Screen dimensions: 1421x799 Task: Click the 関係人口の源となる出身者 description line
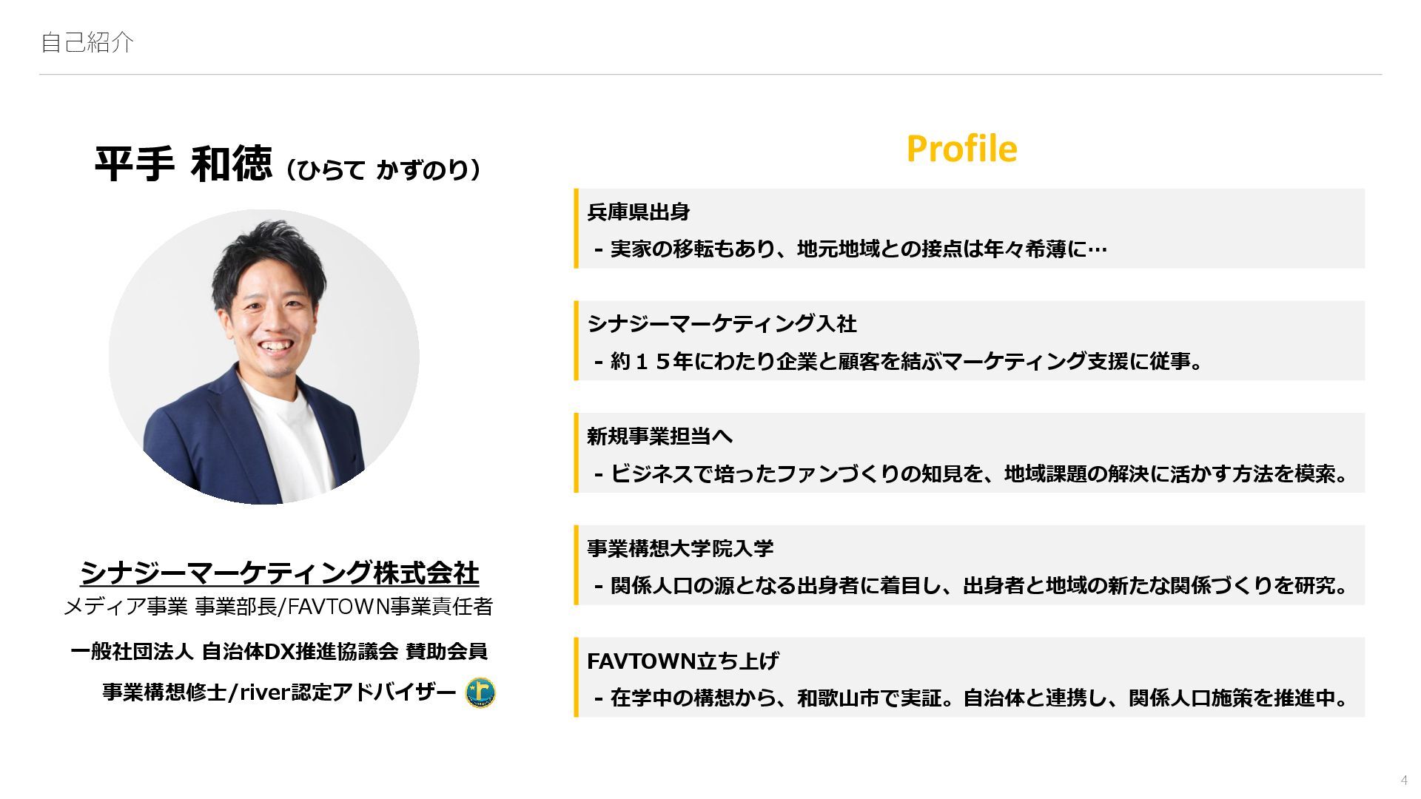pos(972,585)
